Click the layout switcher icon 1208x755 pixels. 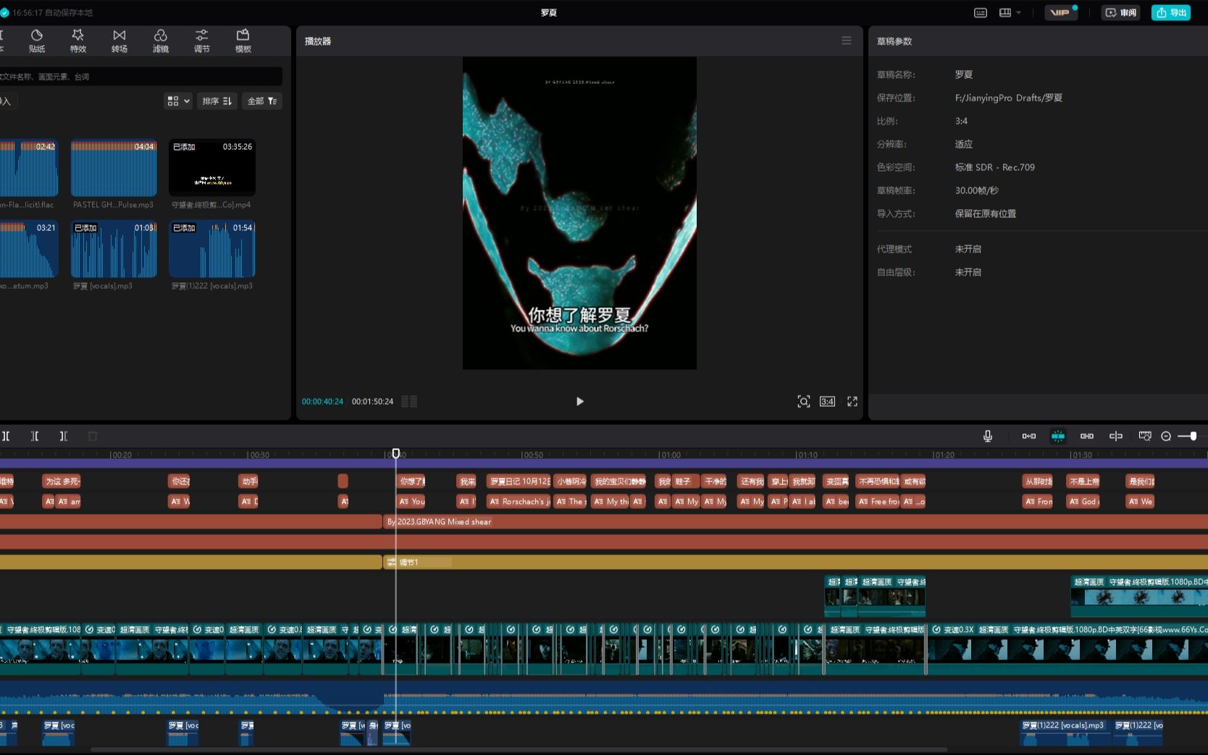(1005, 12)
